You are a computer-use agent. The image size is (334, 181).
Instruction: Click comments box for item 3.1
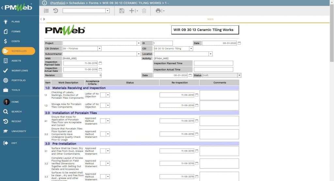click(x=219, y=151)
